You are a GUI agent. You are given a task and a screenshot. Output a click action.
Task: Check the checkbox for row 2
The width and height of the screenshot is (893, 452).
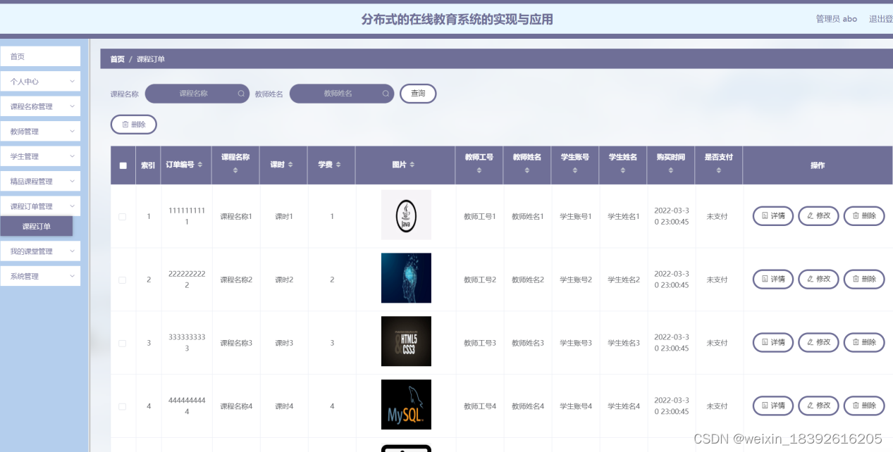click(x=123, y=280)
